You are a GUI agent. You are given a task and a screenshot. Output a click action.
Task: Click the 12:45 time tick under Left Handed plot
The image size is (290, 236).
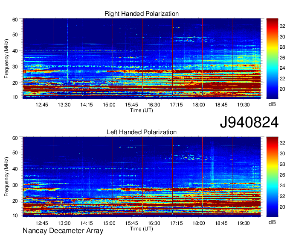[42, 223]
